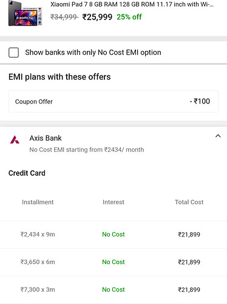Click the Interest column header
Screen dimensions: 227x304
point(113,202)
